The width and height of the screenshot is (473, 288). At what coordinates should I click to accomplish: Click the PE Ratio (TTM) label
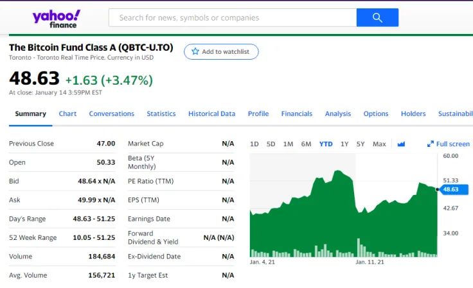[151, 181]
